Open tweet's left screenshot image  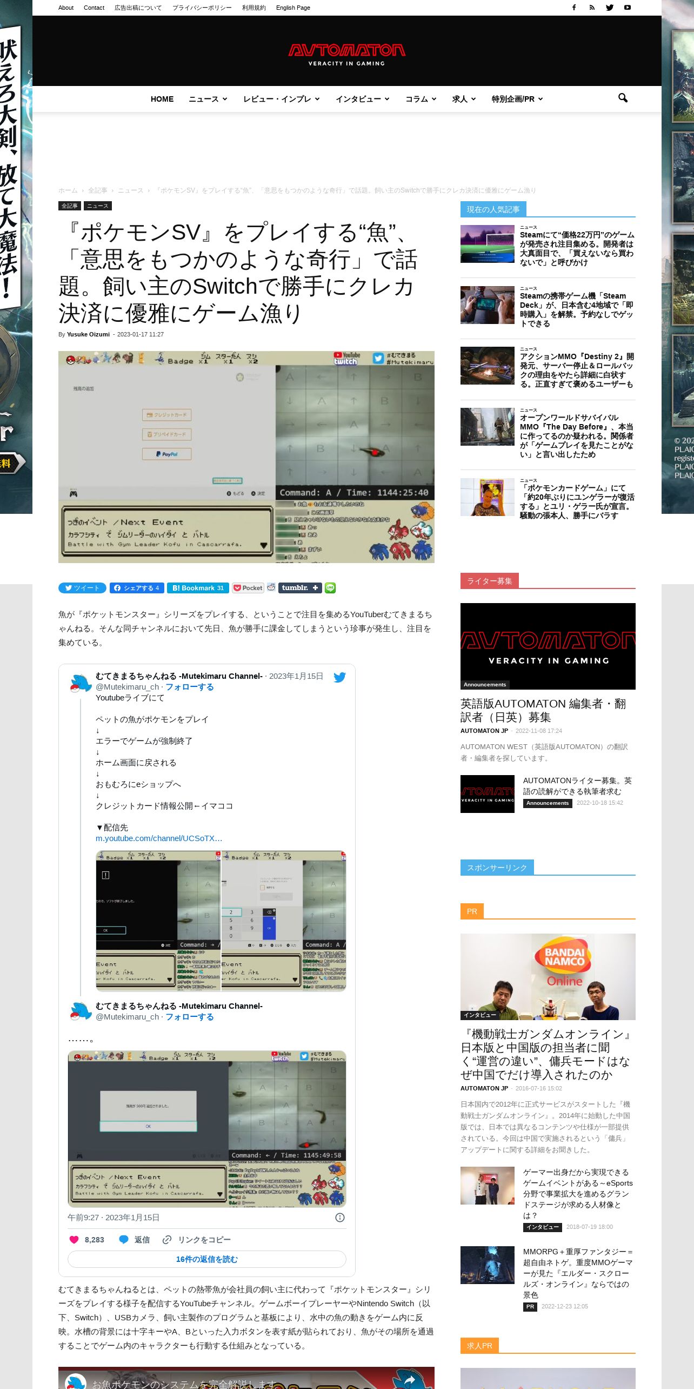coord(158,921)
